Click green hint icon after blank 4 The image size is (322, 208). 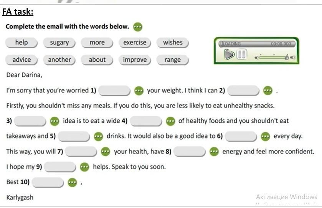pos(170,121)
